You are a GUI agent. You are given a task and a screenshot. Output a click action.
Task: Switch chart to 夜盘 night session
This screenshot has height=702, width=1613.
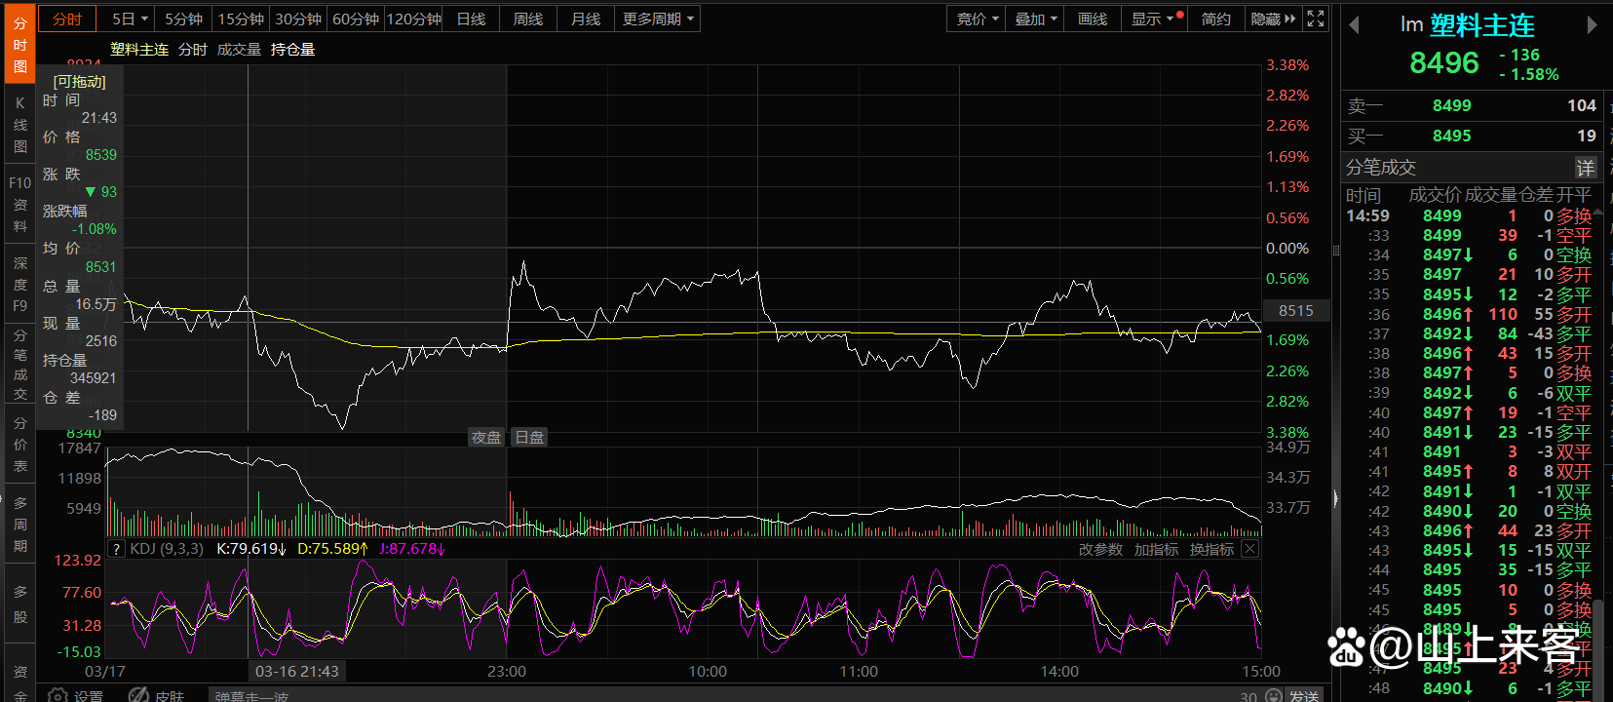[486, 438]
